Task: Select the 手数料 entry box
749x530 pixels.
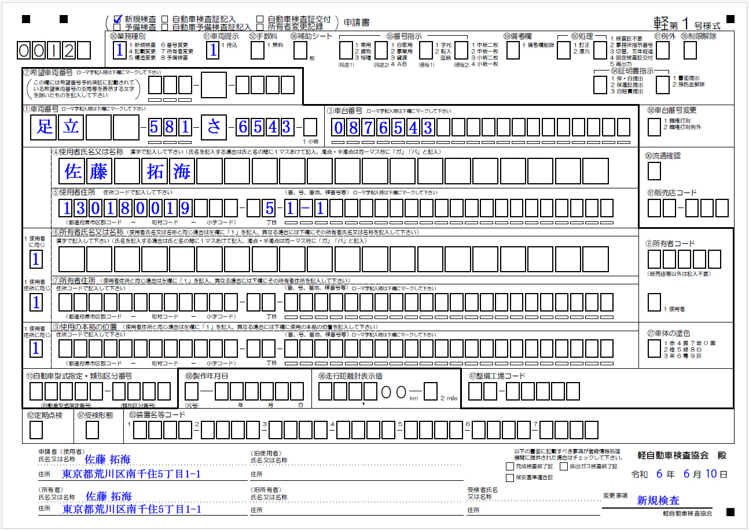Action: pos(258,50)
